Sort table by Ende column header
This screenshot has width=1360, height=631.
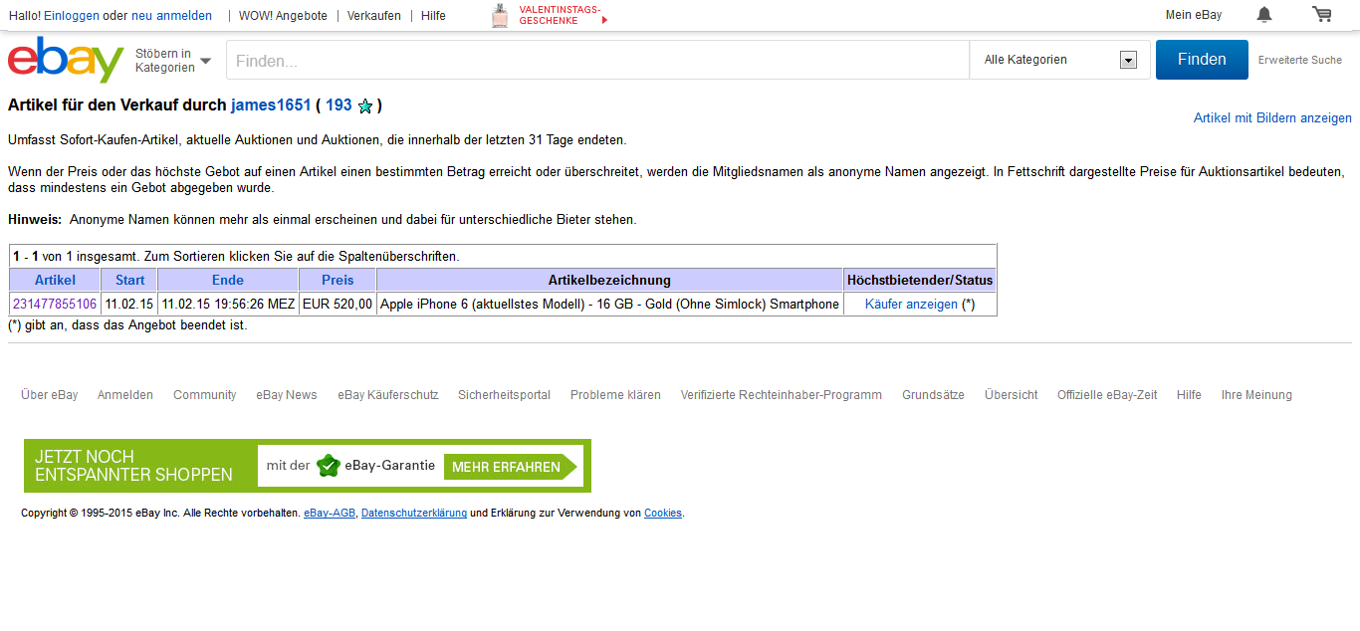tap(228, 280)
